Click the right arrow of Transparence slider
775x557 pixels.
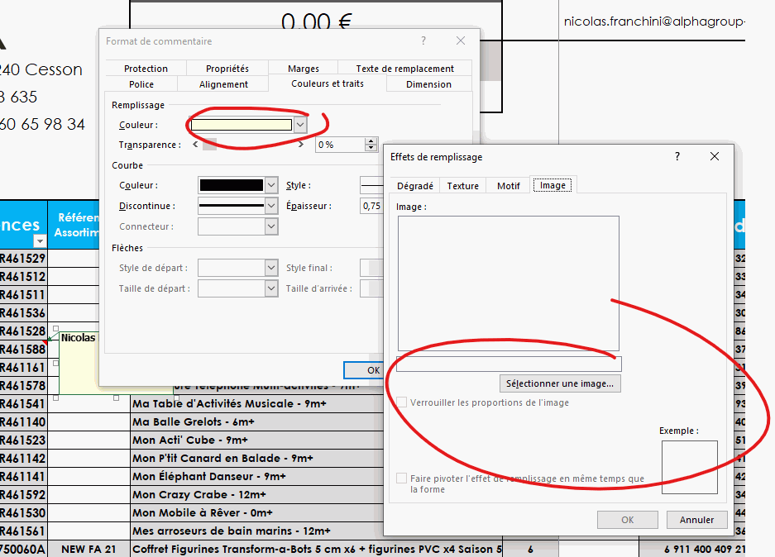coord(301,145)
